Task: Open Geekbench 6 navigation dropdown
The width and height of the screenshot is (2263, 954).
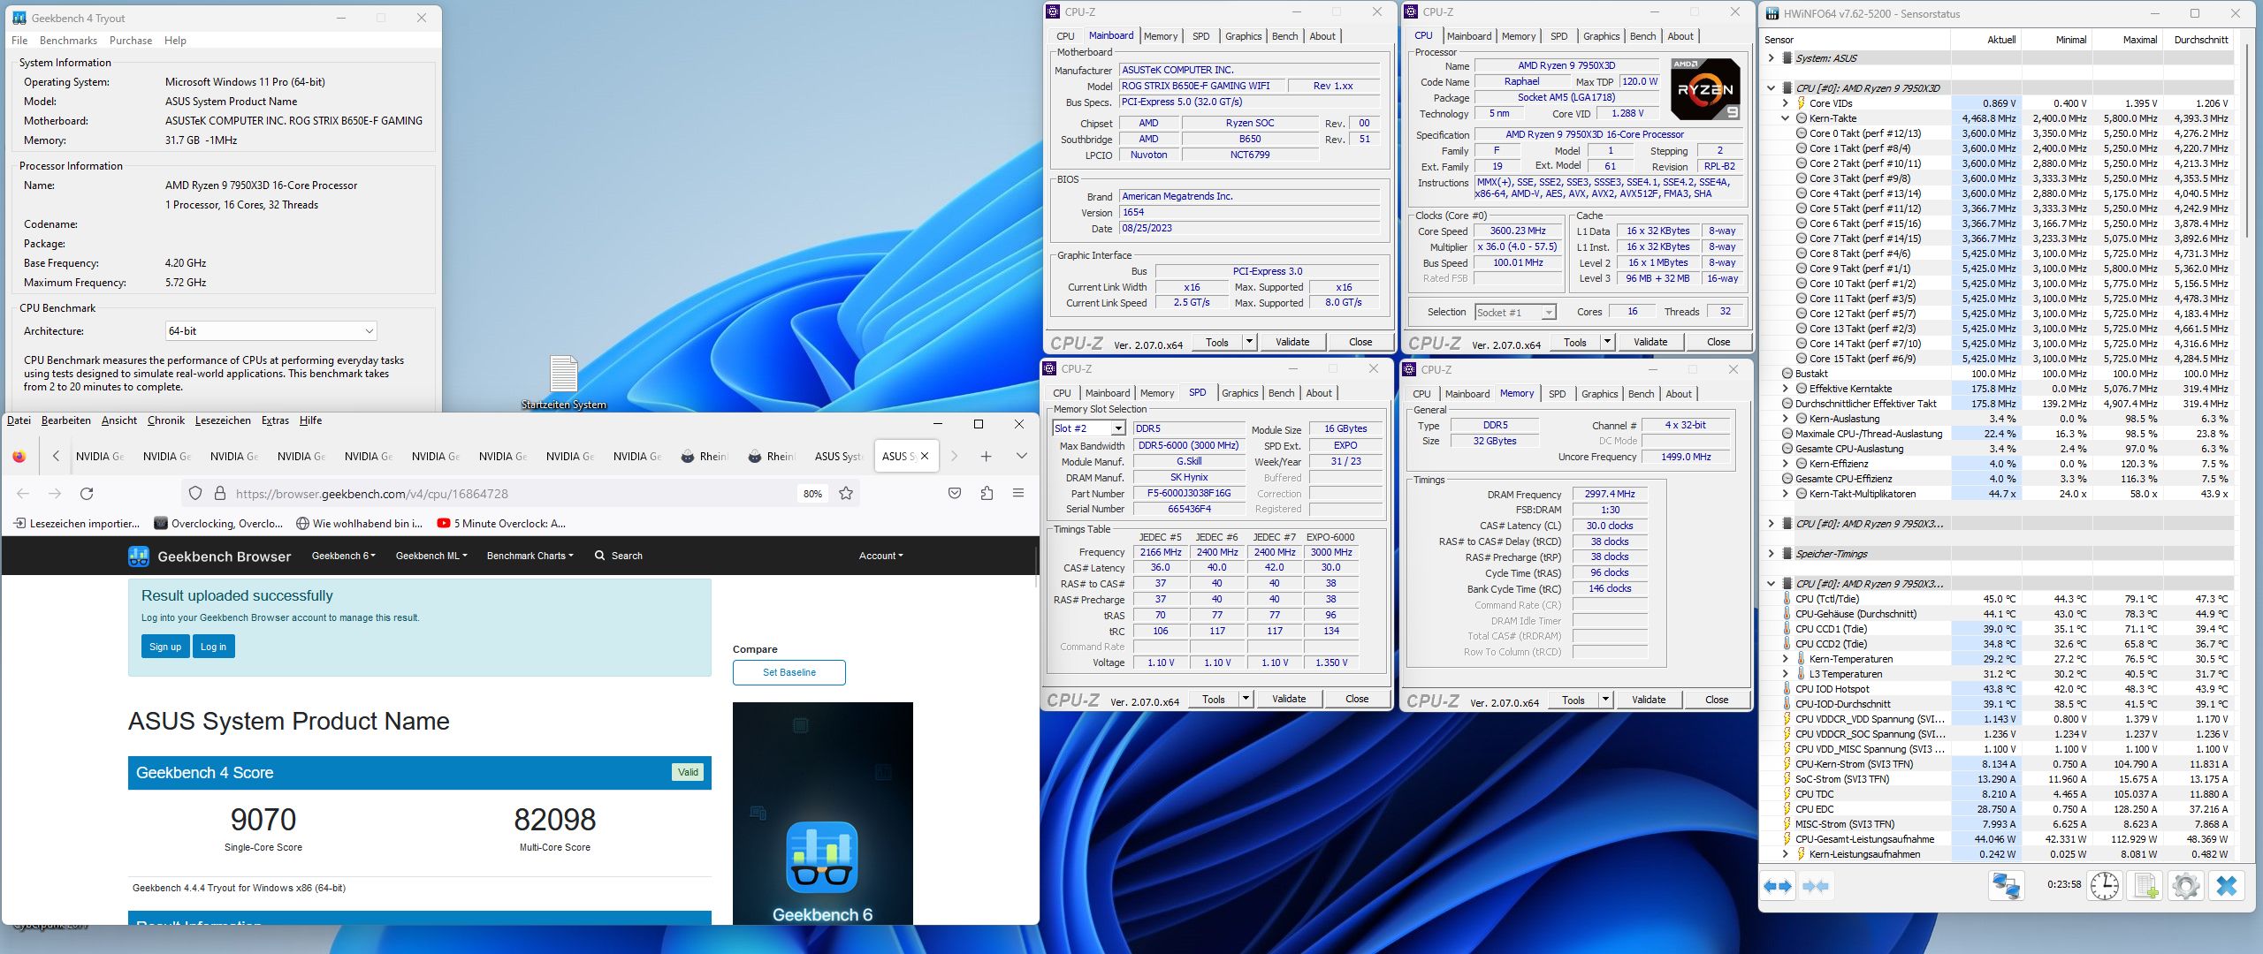Action: tap(344, 556)
